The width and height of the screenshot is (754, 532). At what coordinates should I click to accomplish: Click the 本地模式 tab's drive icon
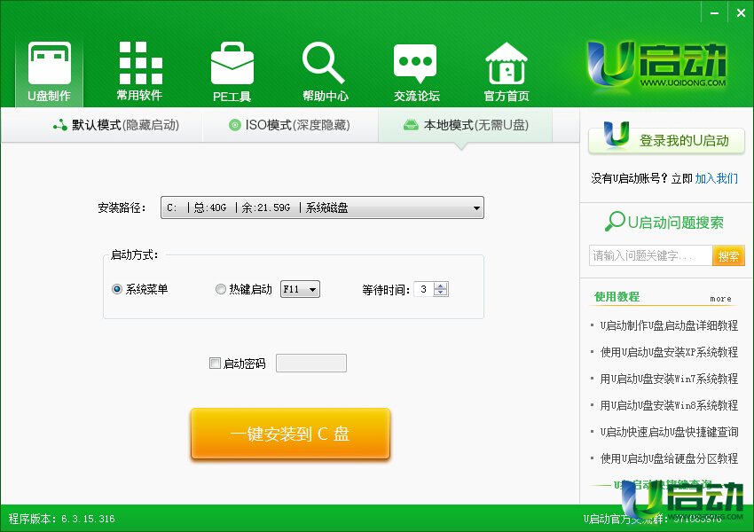click(x=411, y=125)
